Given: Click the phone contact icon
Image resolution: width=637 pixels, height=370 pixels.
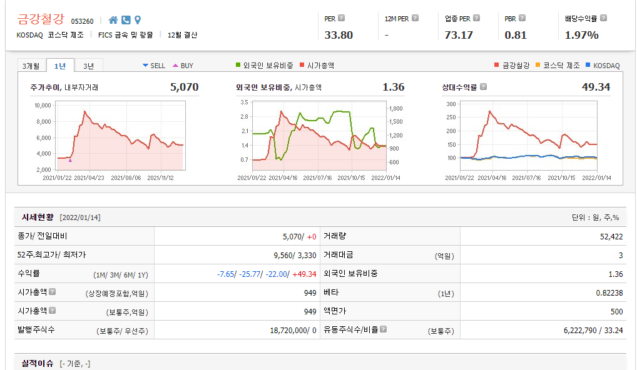Looking at the screenshot, I should click(126, 20).
